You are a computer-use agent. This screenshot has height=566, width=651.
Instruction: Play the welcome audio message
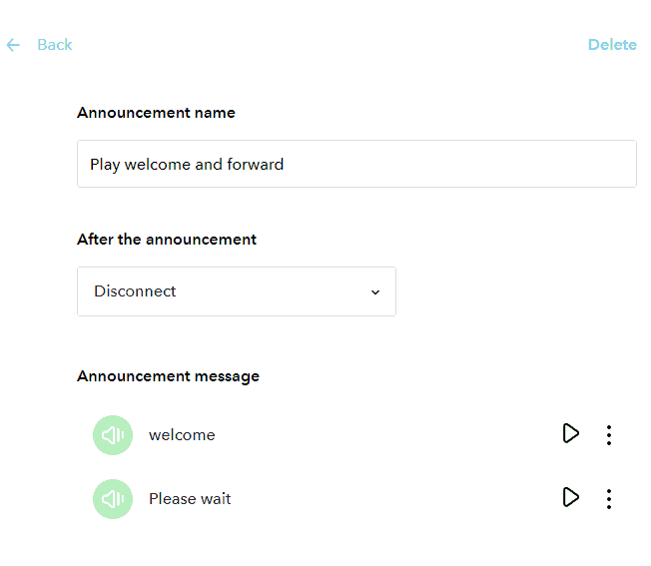570,433
